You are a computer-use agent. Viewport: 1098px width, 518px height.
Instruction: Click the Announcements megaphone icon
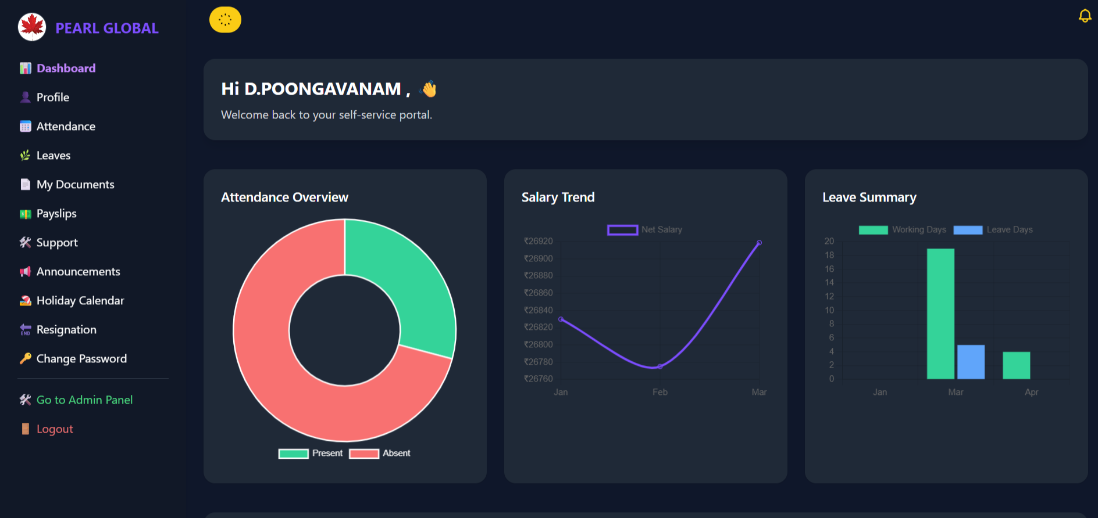click(x=25, y=272)
